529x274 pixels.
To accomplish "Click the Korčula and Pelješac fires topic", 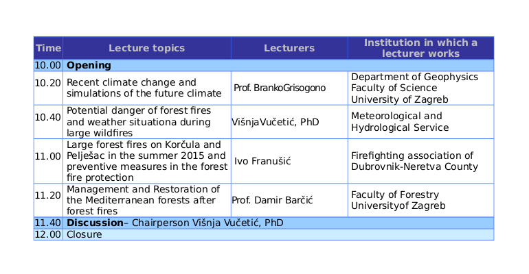I will [146, 161].
